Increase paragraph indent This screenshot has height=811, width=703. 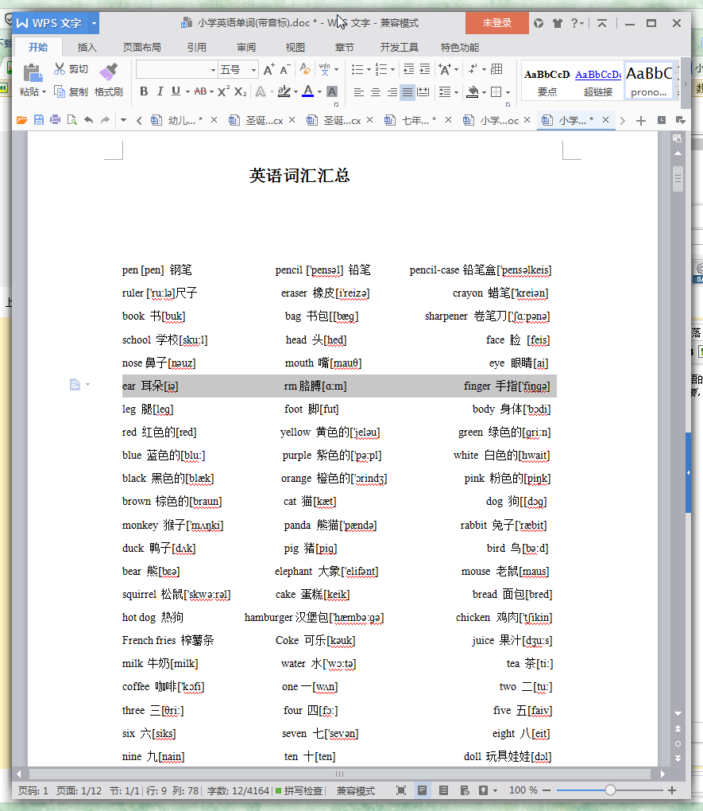coord(425,69)
